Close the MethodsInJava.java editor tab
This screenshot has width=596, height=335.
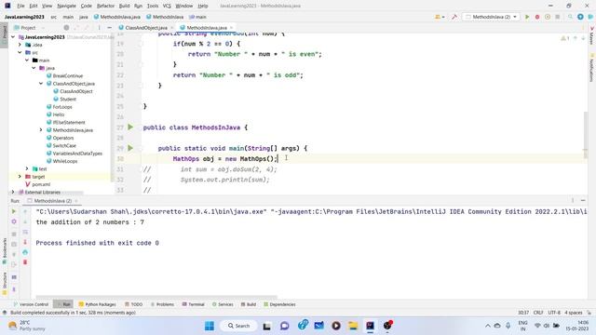click(231, 28)
